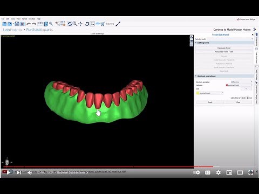
Task: Open the yellow inverted mode dropdown
Action: (210, 93)
